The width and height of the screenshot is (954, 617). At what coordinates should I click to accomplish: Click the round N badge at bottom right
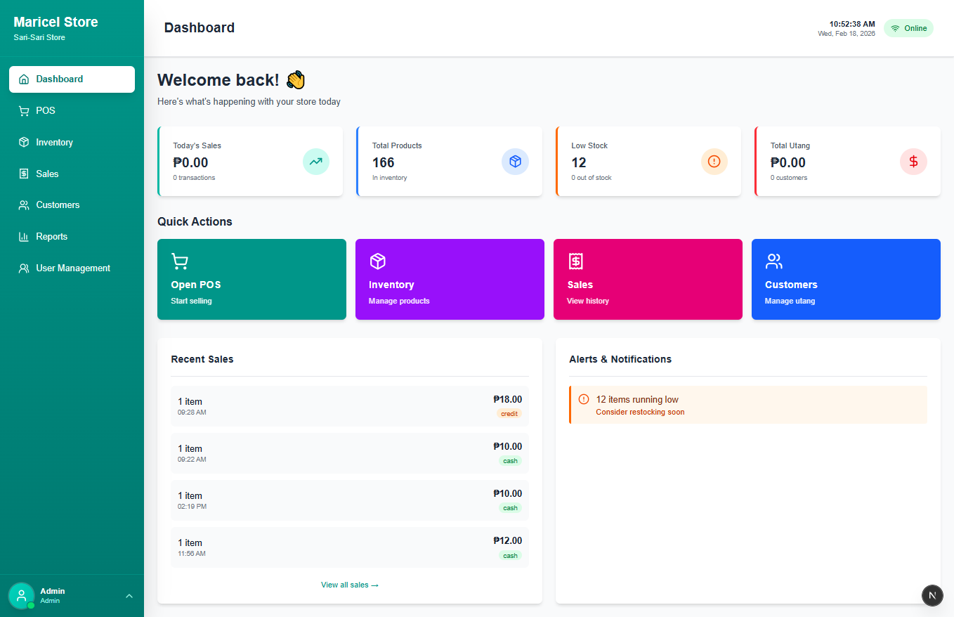(x=932, y=595)
